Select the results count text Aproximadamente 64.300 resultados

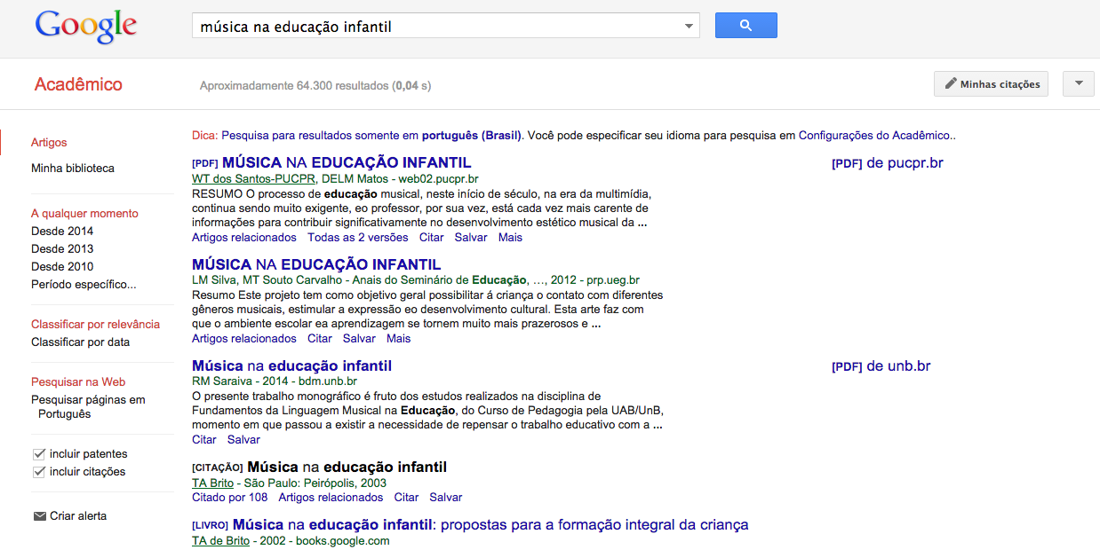294,86
